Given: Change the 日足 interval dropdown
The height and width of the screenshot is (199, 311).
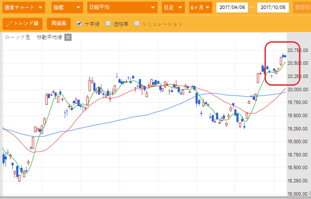Looking at the screenshot, I should pyautogui.click(x=173, y=7).
